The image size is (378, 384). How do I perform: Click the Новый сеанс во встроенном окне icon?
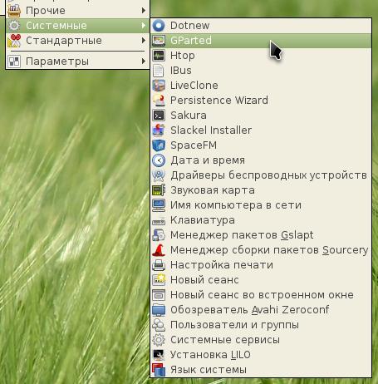159,295
